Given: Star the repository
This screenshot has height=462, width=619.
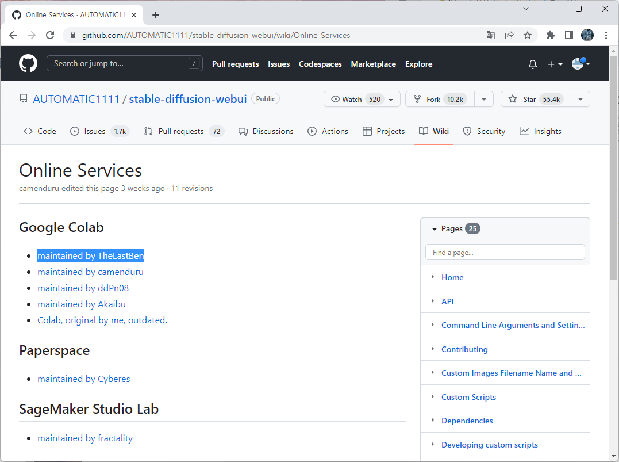Looking at the screenshot, I should pyautogui.click(x=536, y=99).
